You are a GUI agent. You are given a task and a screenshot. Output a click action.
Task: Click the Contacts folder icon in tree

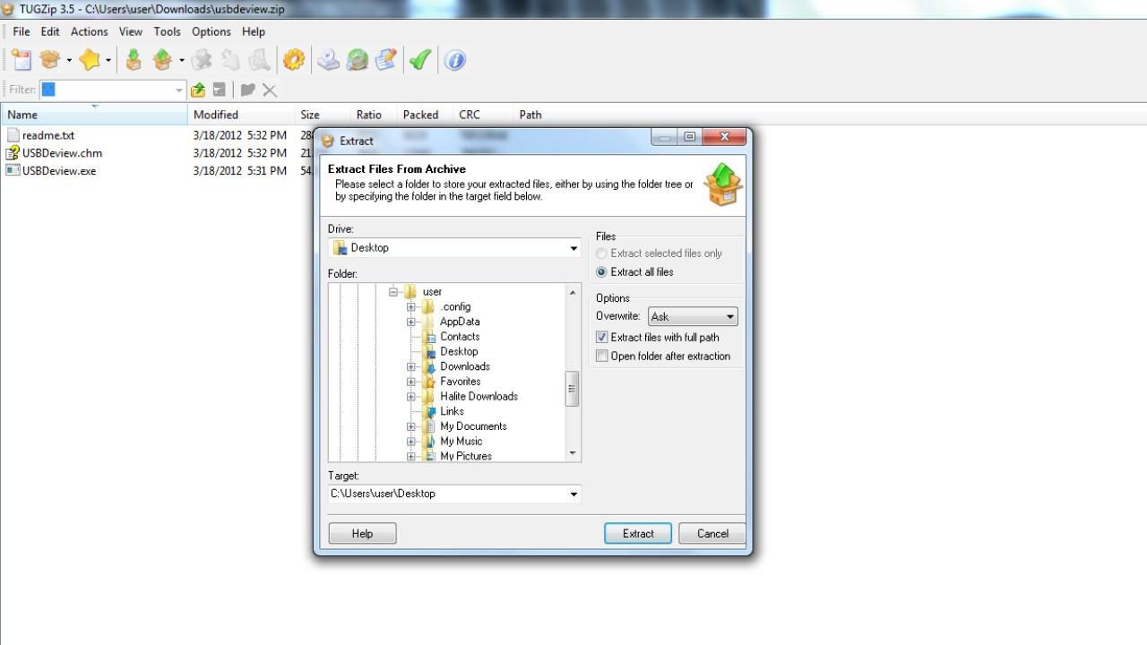(429, 337)
